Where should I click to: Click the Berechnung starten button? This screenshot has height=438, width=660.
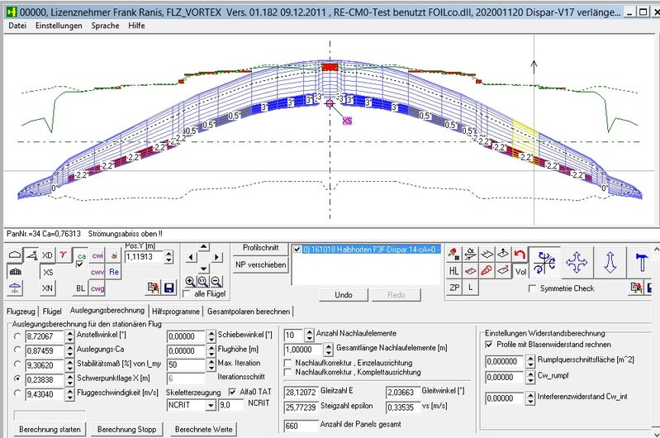pyautogui.click(x=50, y=430)
